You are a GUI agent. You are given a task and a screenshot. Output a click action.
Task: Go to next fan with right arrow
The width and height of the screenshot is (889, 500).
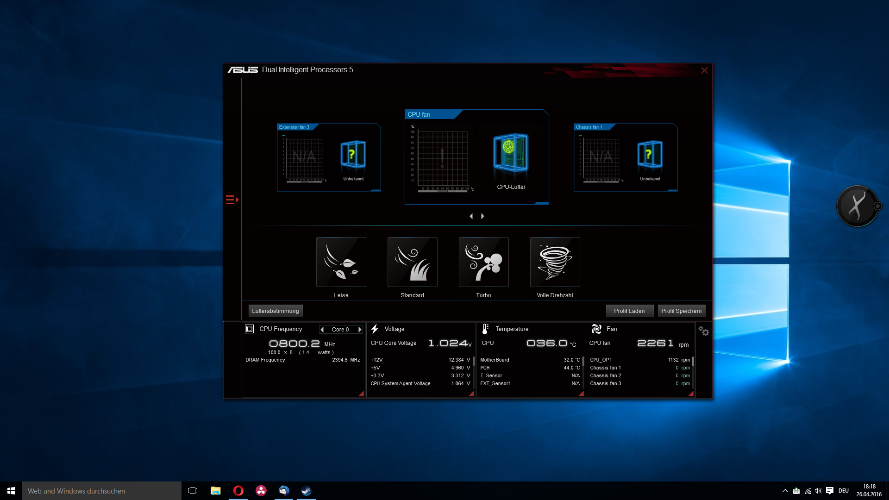pos(482,216)
